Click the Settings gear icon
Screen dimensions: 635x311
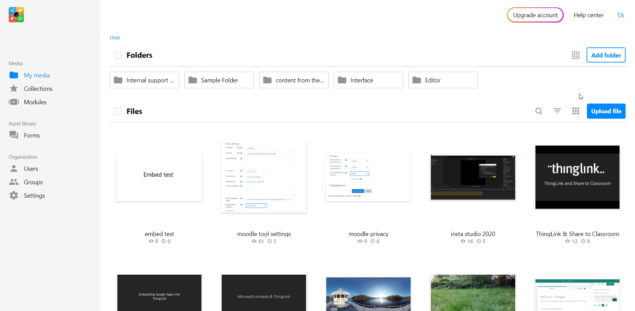(14, 195)
